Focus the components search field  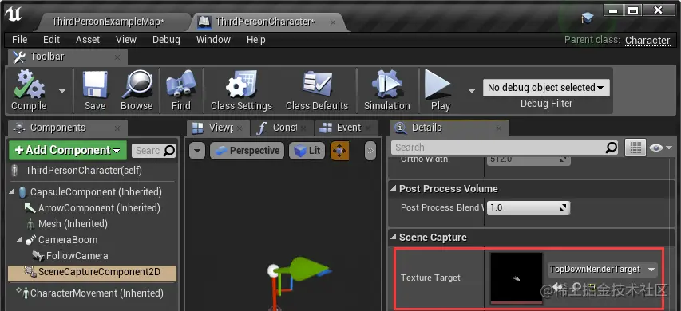153,151
